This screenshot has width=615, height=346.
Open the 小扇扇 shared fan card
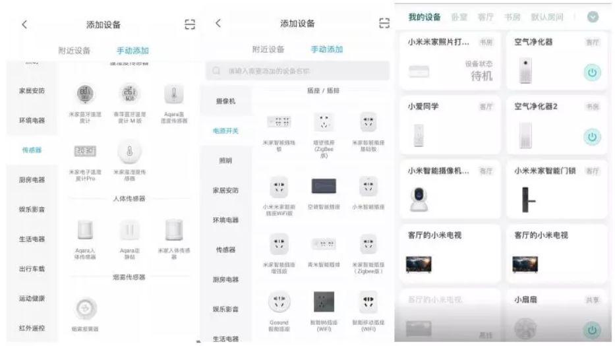[556, 316]
